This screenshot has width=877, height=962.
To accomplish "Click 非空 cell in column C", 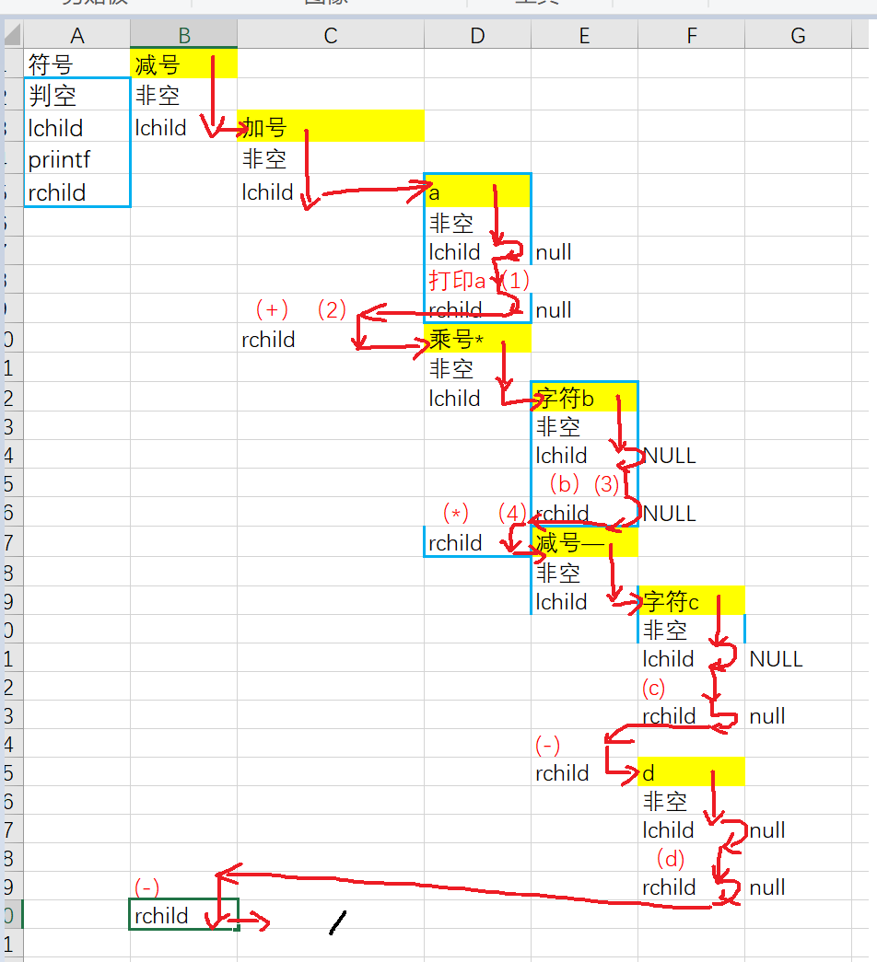I will point(331,159).
